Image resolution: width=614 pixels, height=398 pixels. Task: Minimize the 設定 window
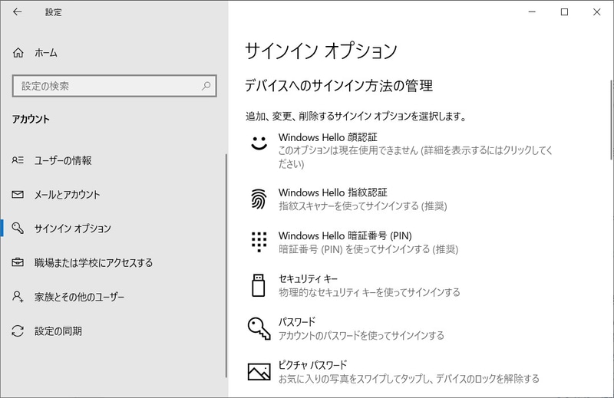click(532, 12)
